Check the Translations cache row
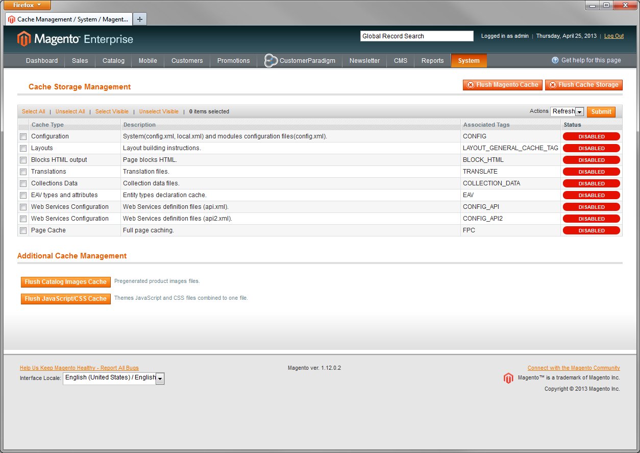640x453 pixels. point(23,172)
